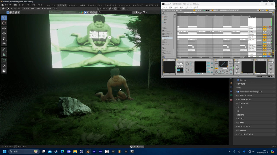Switch to the スカルプト workspace tab
Viewport: 277px width, 155px height.
(x=73, y=5)
